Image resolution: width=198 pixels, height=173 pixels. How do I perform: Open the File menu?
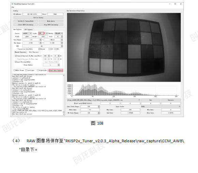click(13, 7)
